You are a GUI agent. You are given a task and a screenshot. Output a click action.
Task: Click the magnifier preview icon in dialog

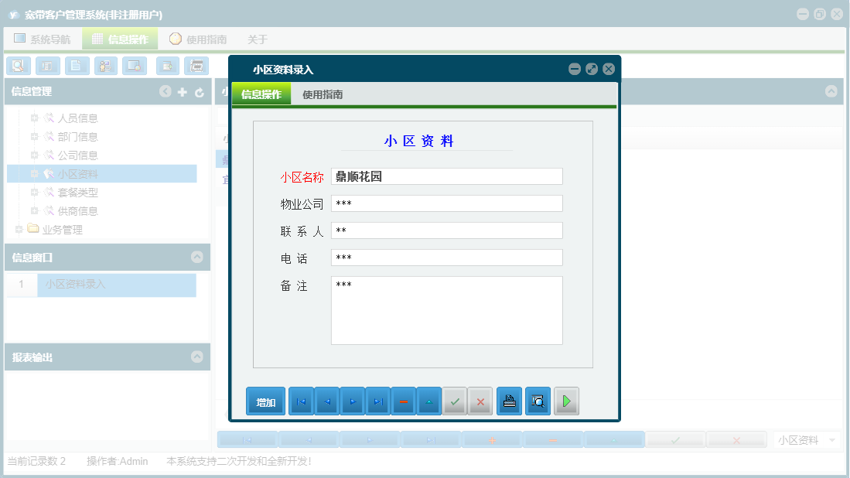click(538, 401)
